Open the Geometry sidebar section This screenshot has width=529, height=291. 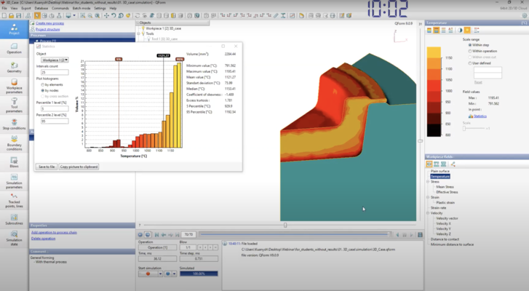point(14,67)
